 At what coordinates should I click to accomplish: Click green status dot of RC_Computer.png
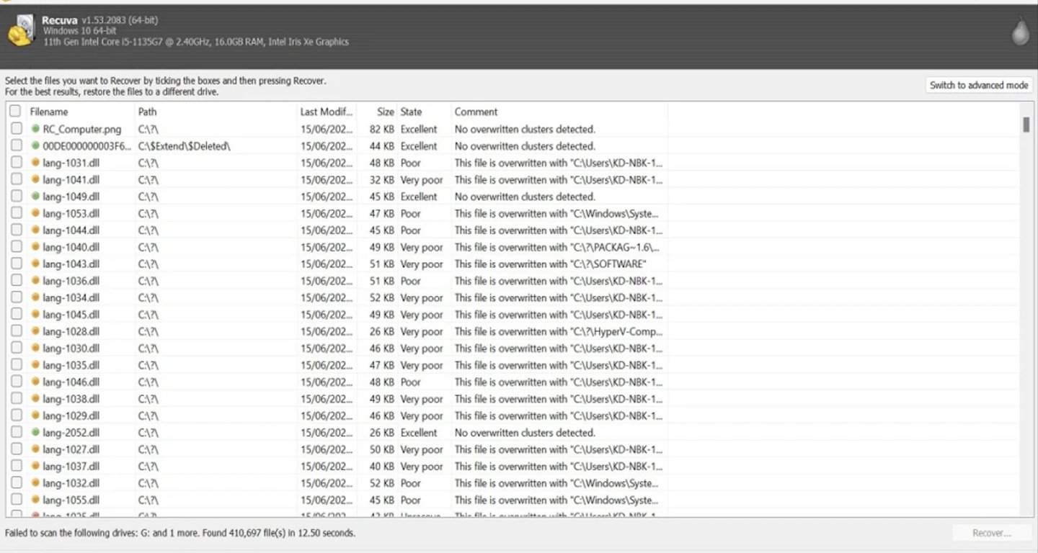(35, 129)
